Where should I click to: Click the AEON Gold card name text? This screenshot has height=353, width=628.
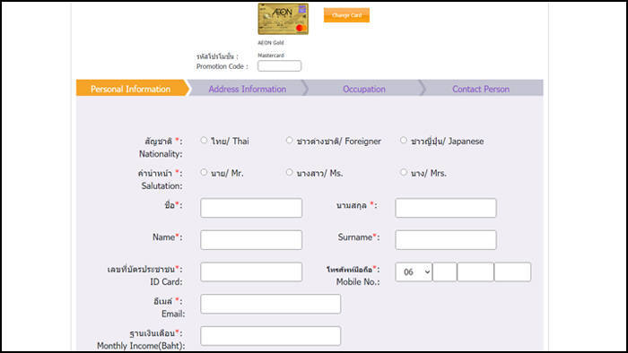click(x=271, y=42)
